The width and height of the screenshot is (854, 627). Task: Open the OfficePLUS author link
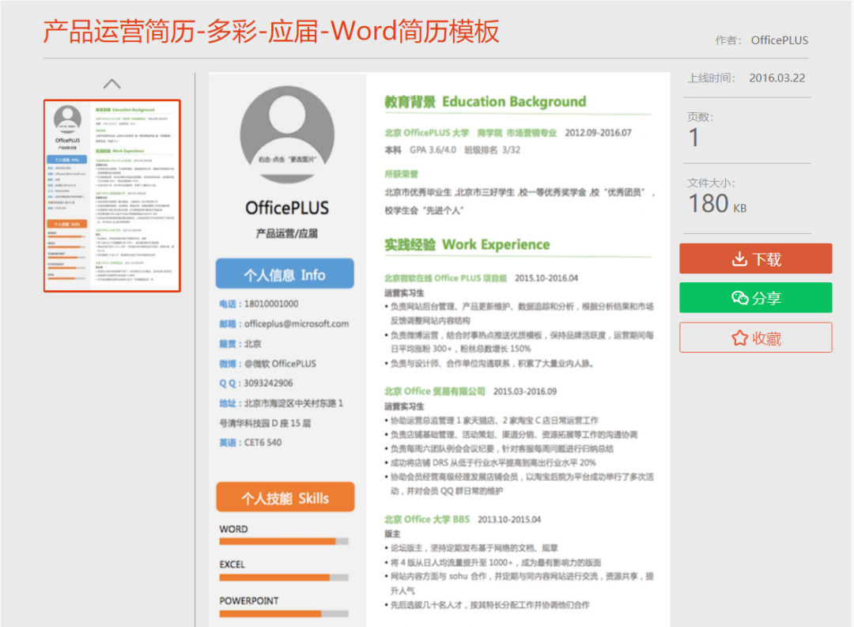(x=780, y=40)
